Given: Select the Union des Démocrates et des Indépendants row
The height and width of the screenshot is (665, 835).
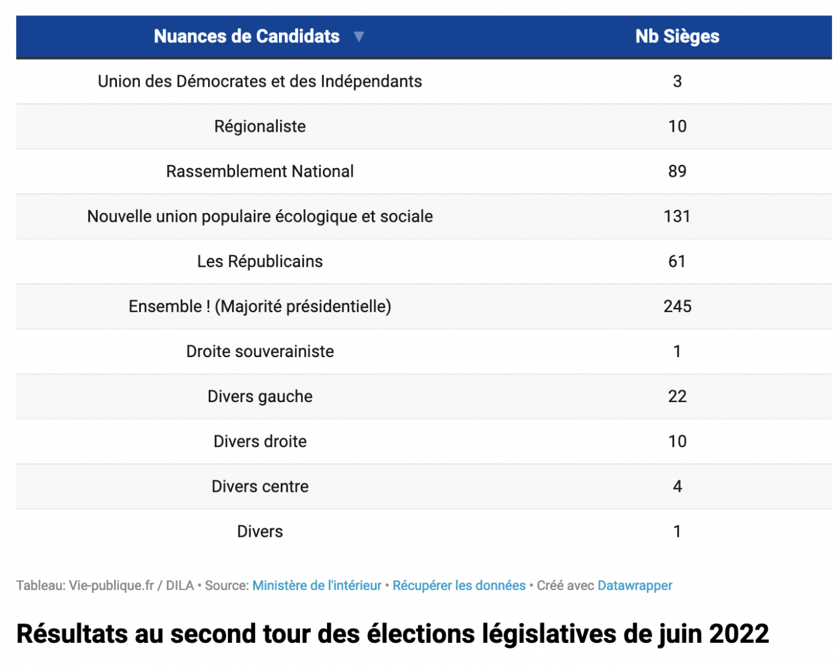Looking at the screenshot, I should pyautogui.click(x=260, y=82).
